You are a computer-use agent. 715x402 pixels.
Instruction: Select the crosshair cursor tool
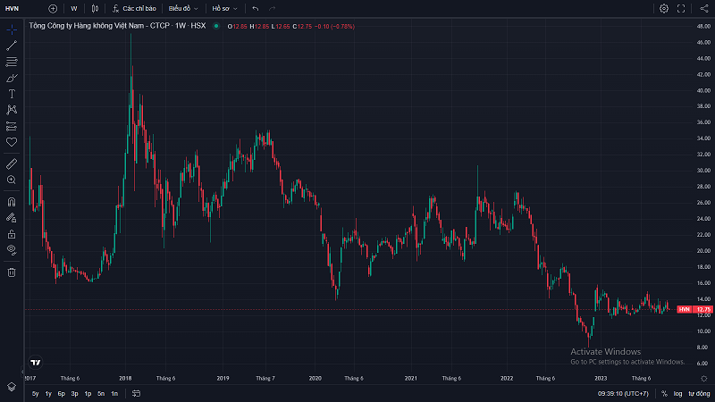[12, 29]
